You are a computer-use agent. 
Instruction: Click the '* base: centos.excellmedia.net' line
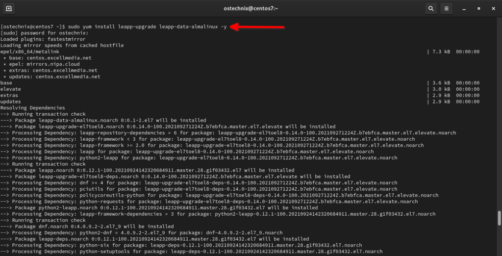click(48, 58)
